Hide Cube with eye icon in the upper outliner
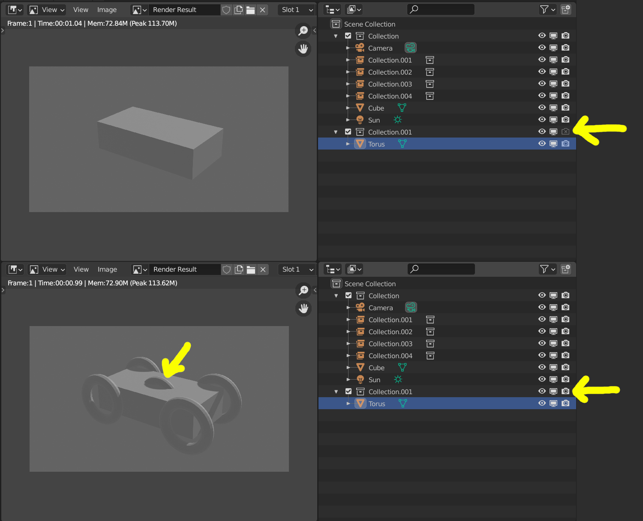The image size is (643, 521). click(x=542, y=108)
